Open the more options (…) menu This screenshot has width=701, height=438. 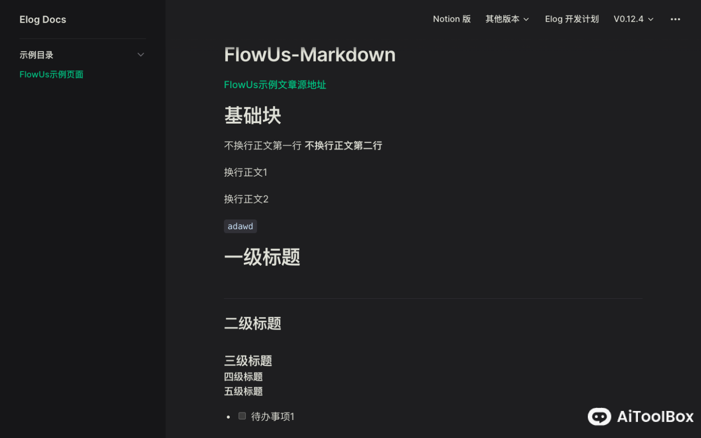click(675, 19)
